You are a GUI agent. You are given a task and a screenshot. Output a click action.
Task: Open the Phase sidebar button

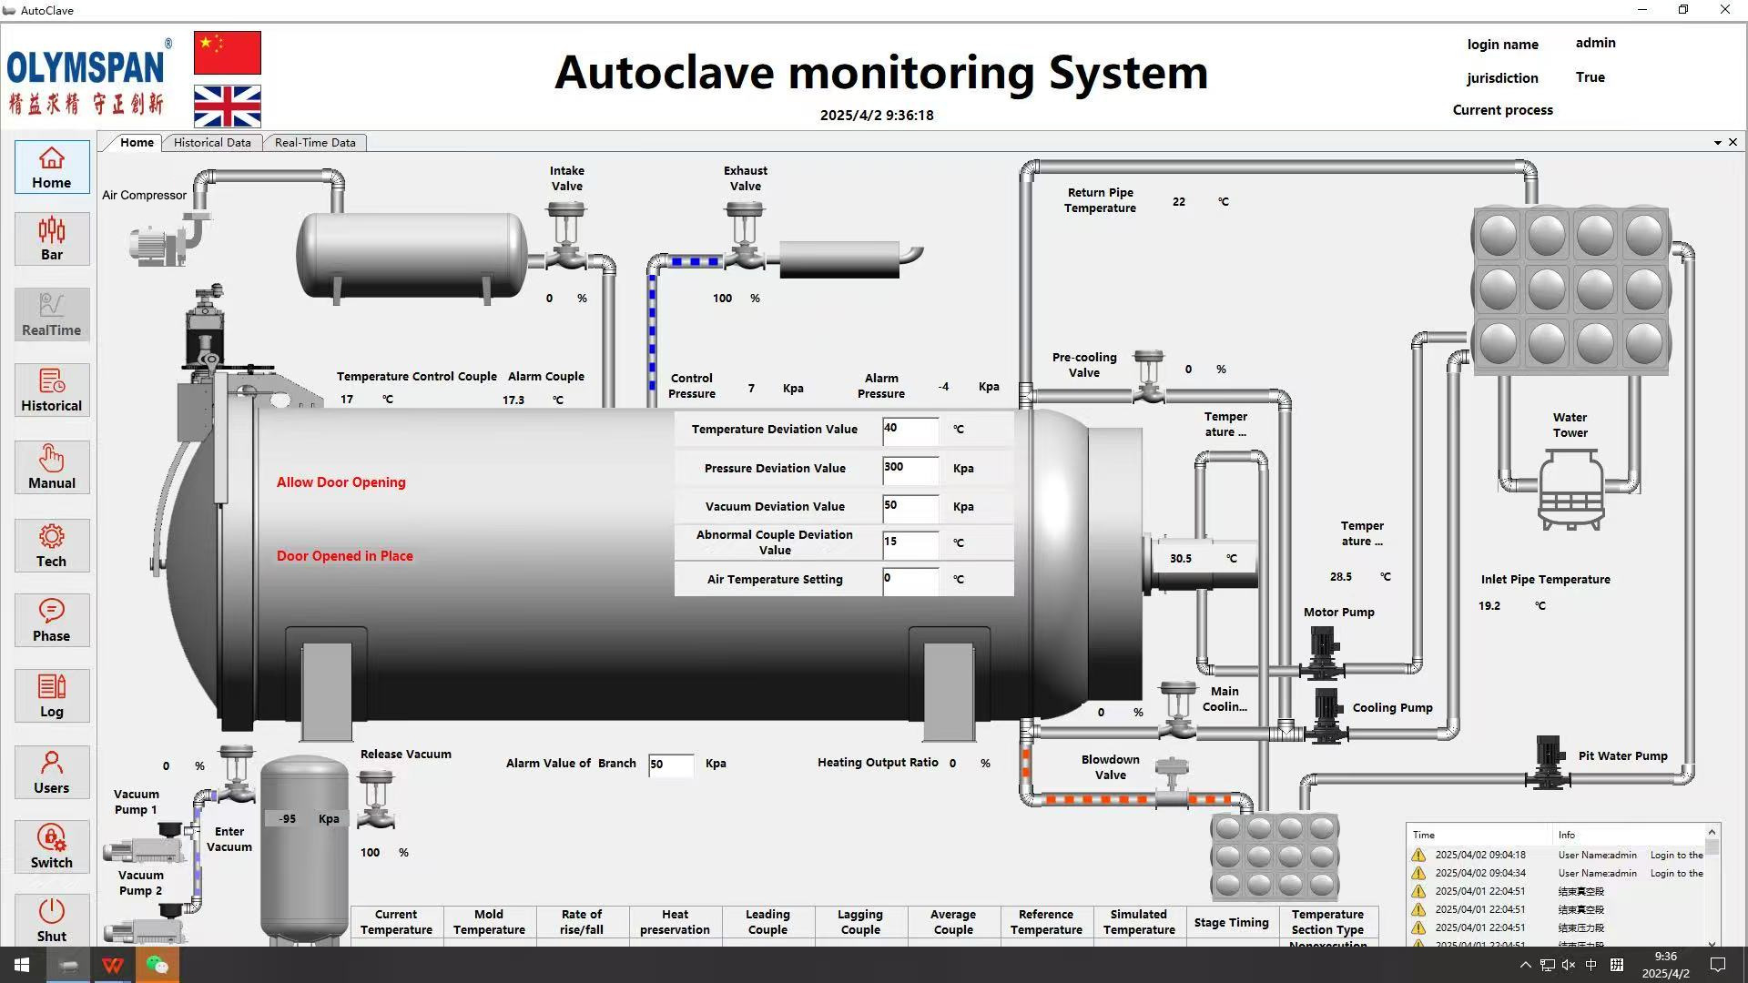tap(52, 621)
